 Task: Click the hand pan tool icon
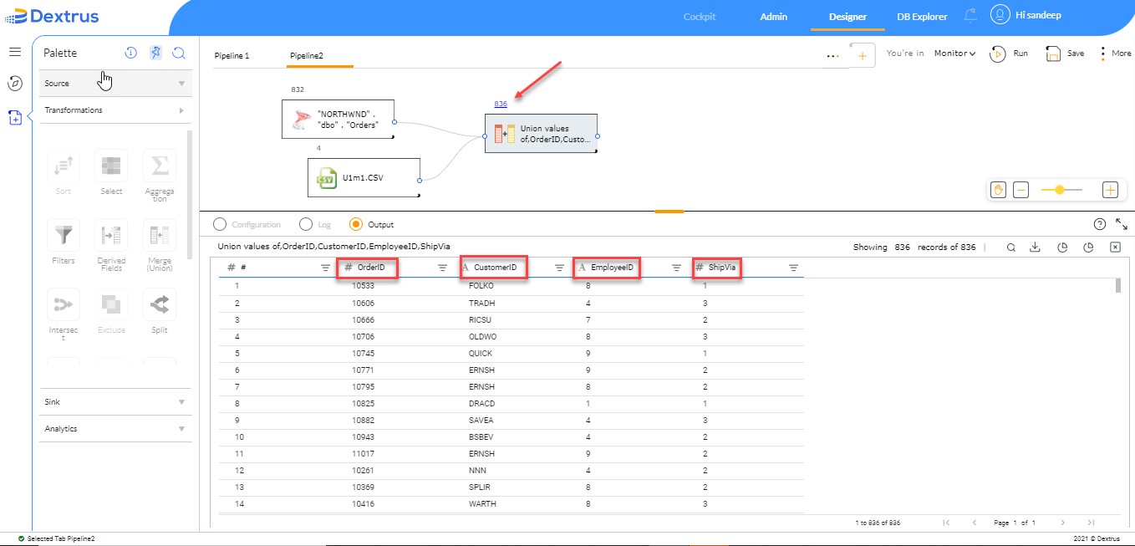click(x=998, y=190)
